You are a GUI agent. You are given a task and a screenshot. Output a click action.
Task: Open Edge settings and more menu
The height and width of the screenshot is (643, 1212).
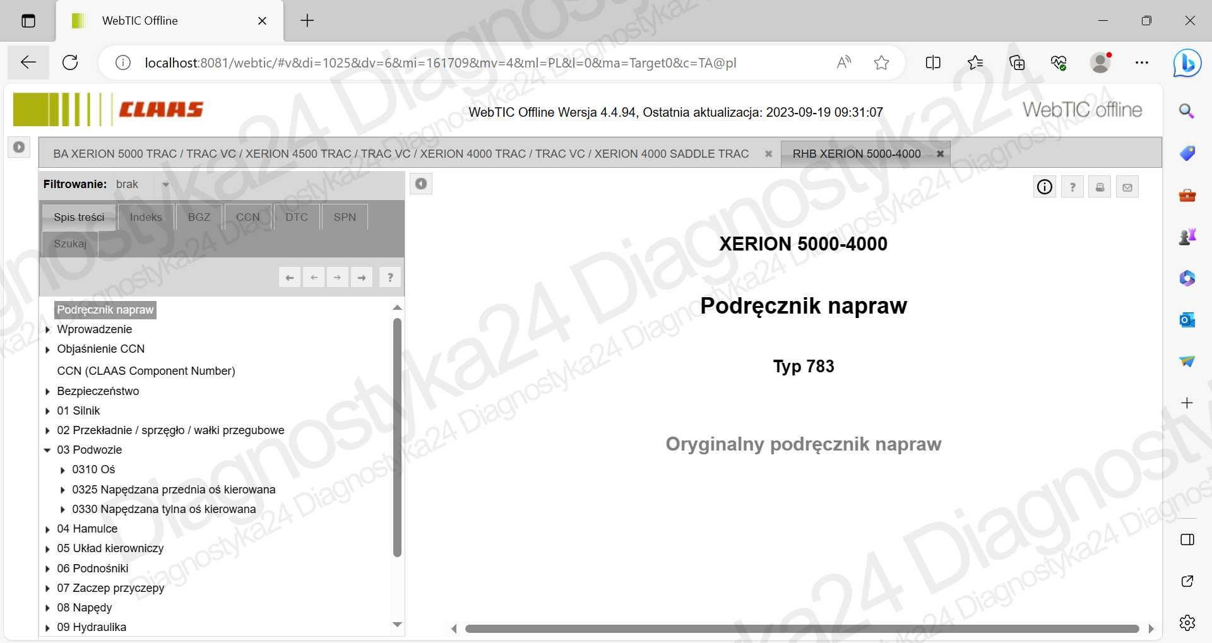1142,62
